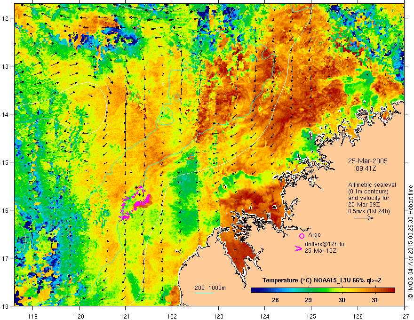Click the colorbar value 30

(x=342, y=300)
